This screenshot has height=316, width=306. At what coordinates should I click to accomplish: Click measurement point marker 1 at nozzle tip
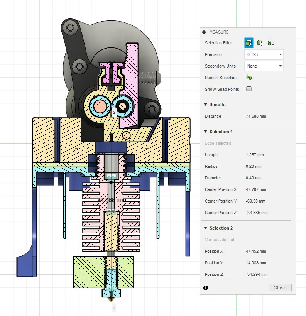point(113,308)
